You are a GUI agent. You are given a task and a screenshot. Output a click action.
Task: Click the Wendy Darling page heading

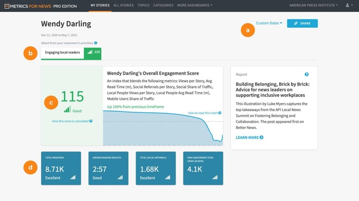(x=66, y=24)
